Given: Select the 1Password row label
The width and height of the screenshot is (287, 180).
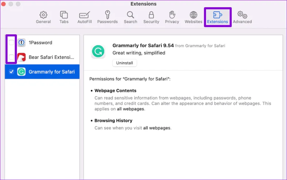Looking at the screenshot, I should click(x=41, y=43).
